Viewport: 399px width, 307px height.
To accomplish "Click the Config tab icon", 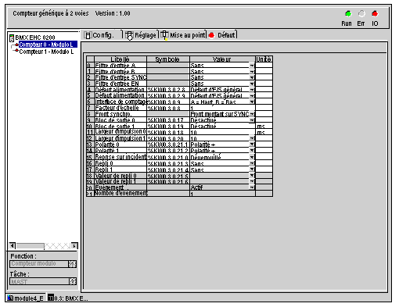I will pos(88,35).
